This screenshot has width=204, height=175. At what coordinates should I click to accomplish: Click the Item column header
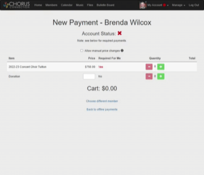pos(12,58)
